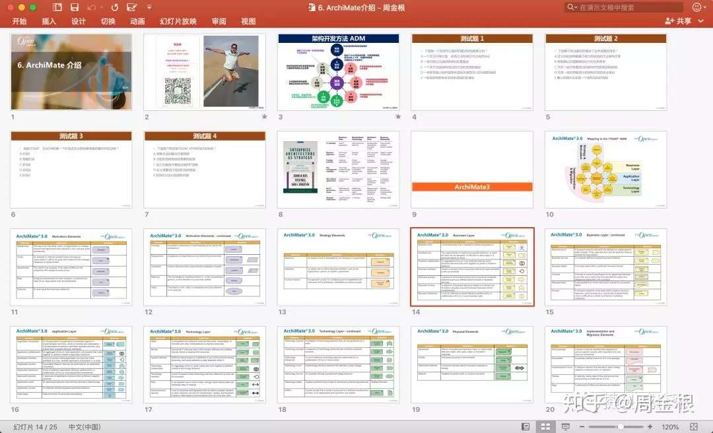
Task: Select slide 17 Technology Layer
Action: pyautogui.click(x=205, y=364)
